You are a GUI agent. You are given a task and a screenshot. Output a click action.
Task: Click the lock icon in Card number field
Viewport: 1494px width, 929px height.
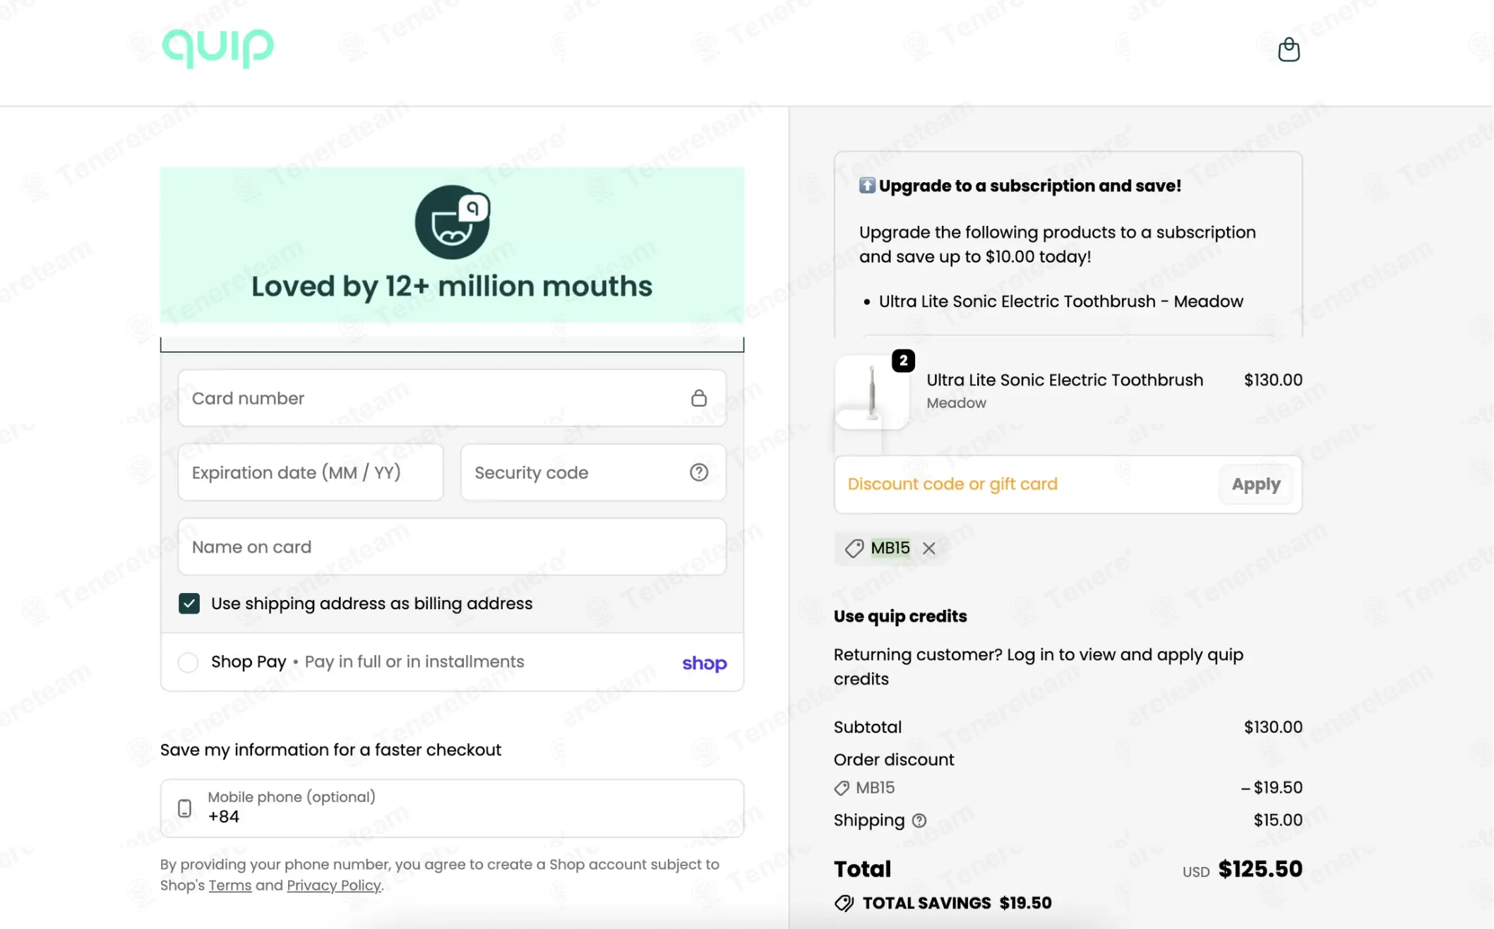click(x=698, y=398)
